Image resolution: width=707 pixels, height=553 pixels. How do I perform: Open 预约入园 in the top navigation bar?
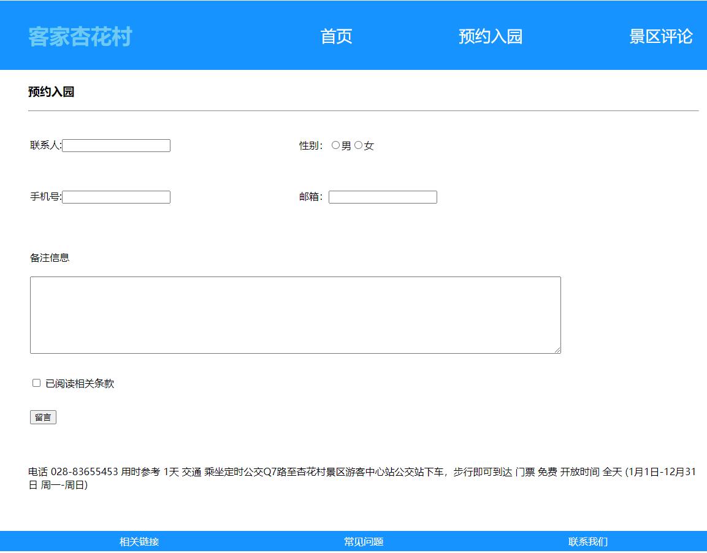tap(490, 37)
